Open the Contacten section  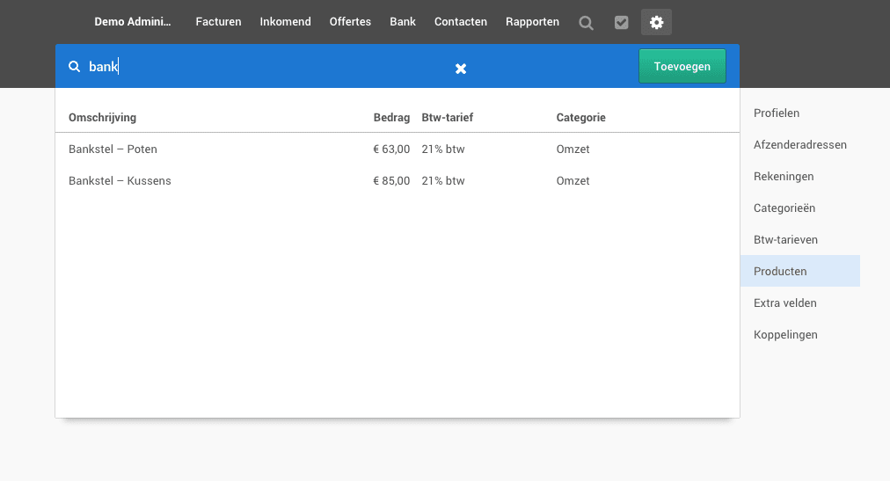coord(461,22)
